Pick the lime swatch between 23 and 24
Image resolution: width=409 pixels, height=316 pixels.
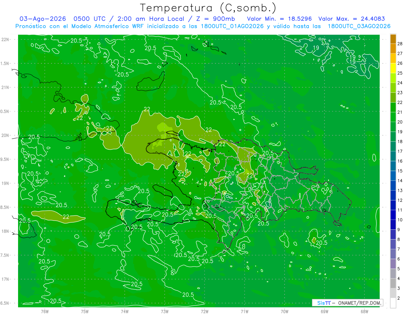[x=393, y=88]
